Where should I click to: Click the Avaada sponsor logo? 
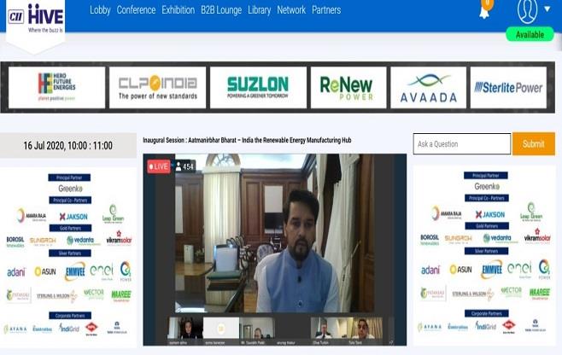pyautogui.click(x=428, y=87)
